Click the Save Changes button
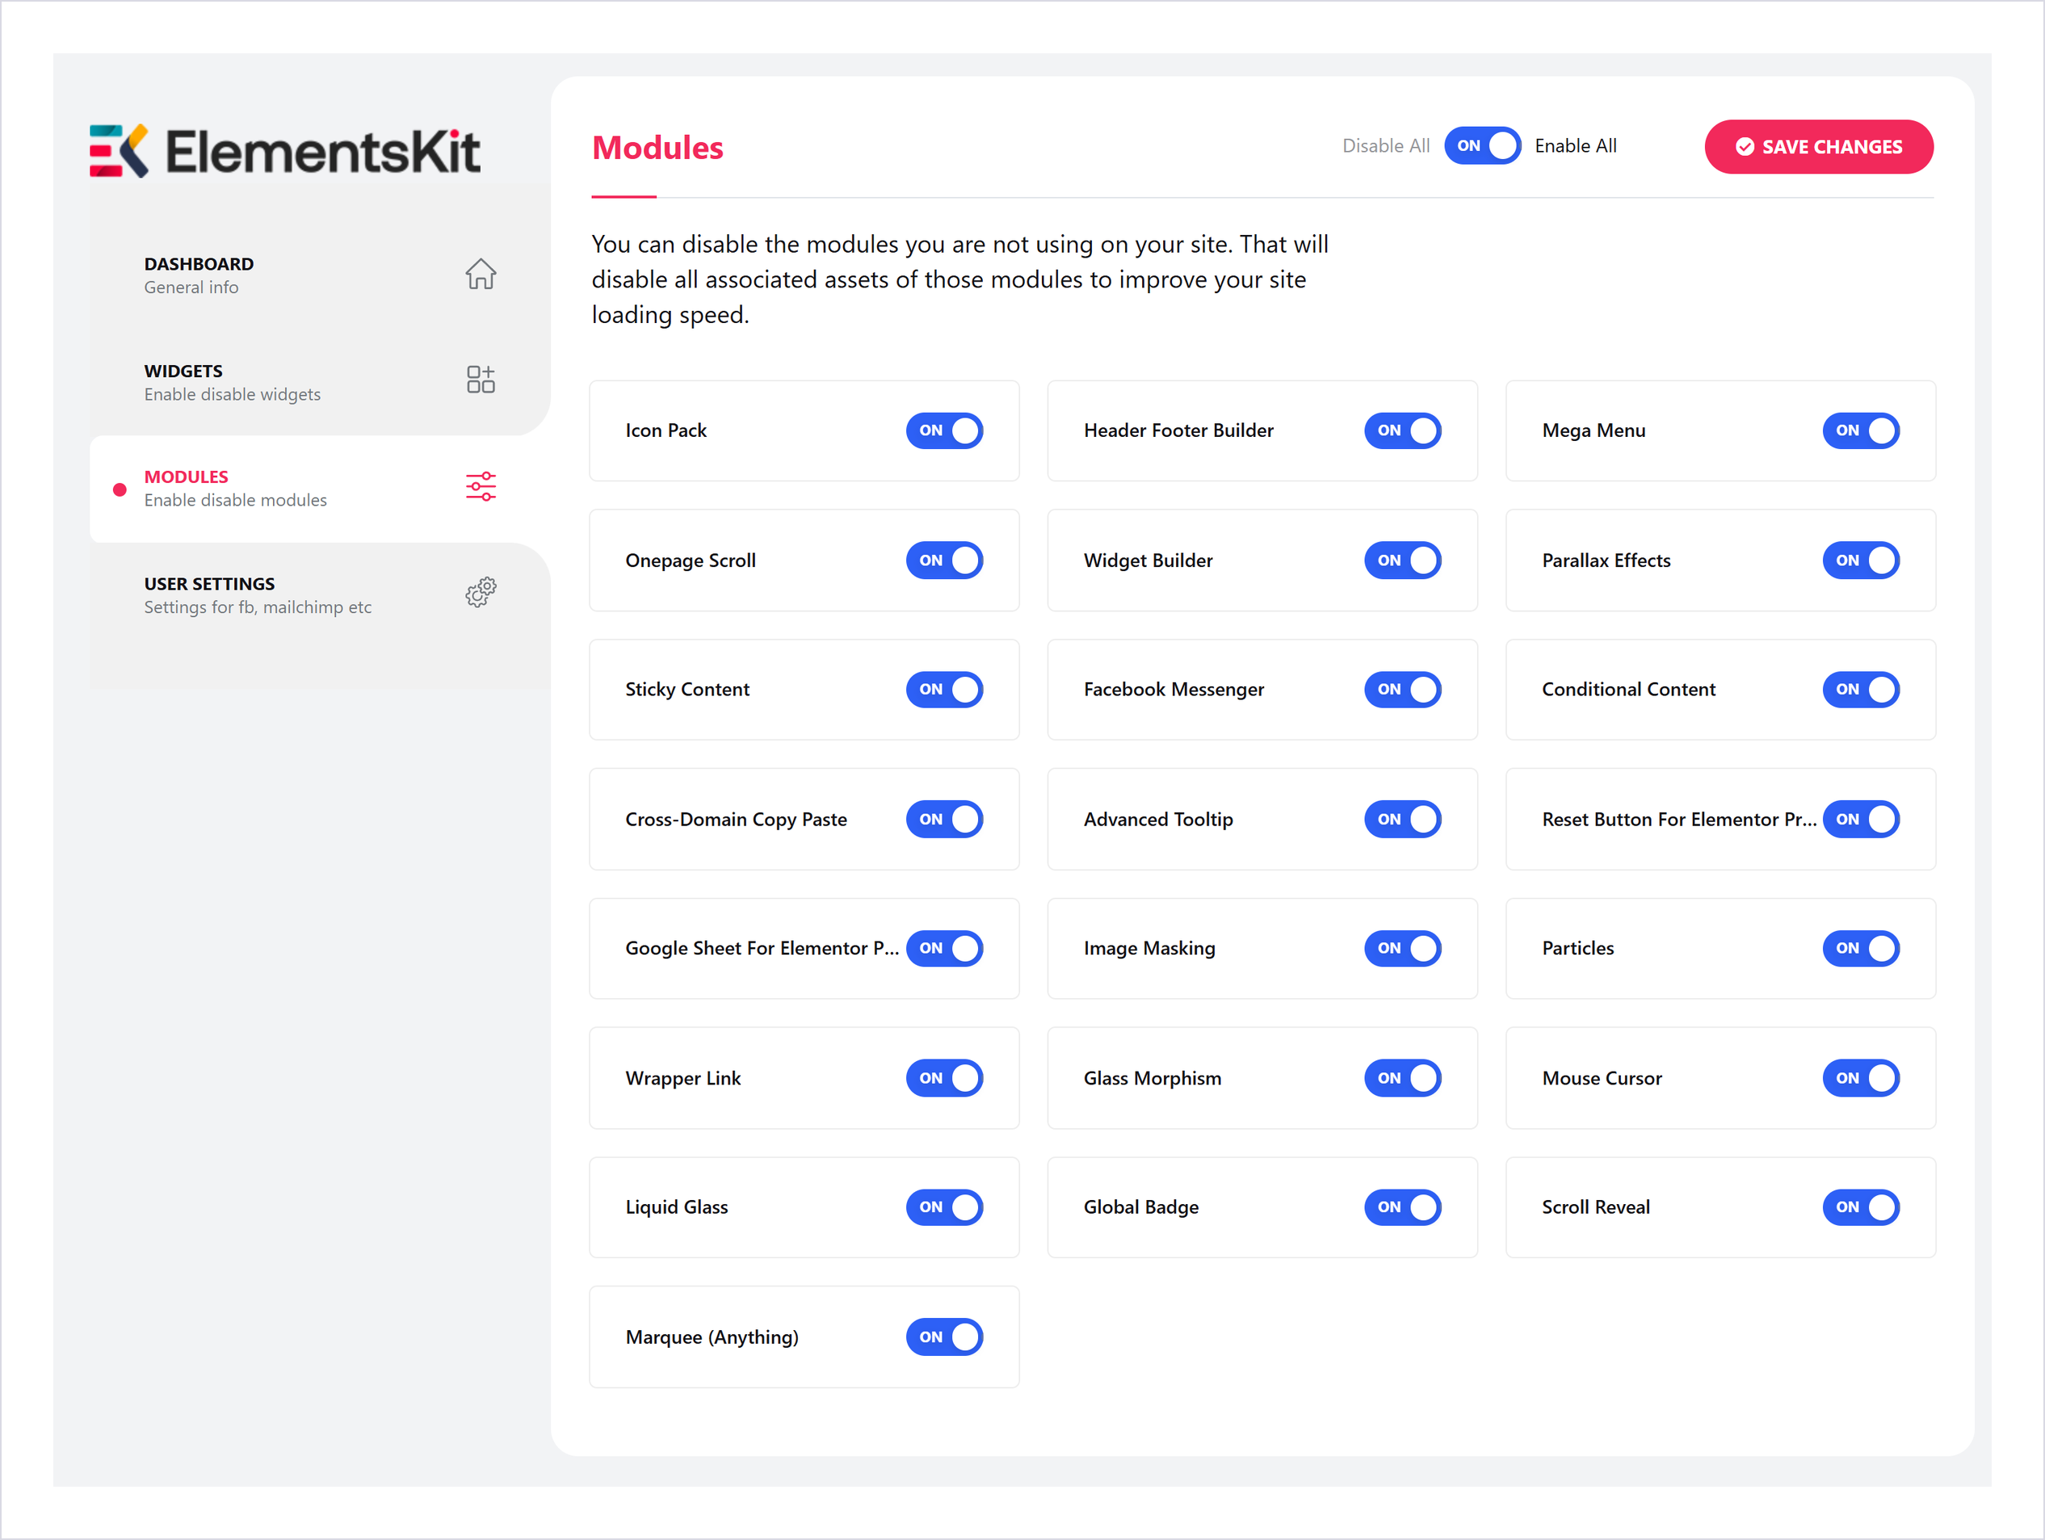 tap(1817, 146)
